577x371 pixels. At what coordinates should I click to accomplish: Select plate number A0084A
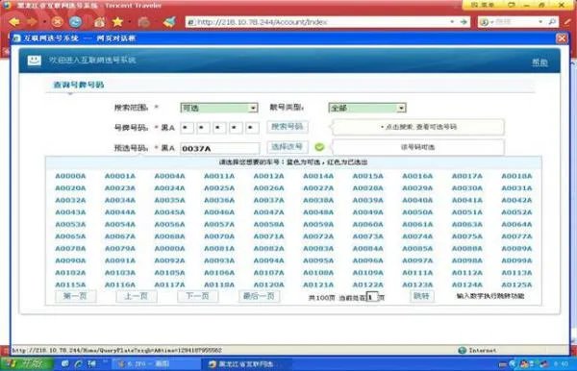tap(368, 249)
